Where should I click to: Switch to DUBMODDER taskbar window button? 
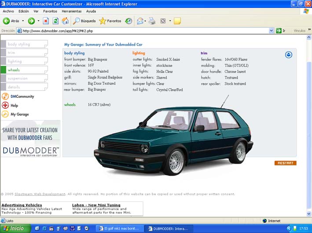169,229
